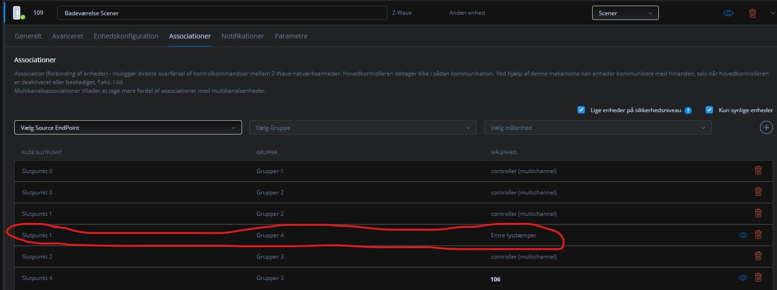Delete the Entre lysdæmper association
This screenshot has width=777, height=290.
(758, 234)
